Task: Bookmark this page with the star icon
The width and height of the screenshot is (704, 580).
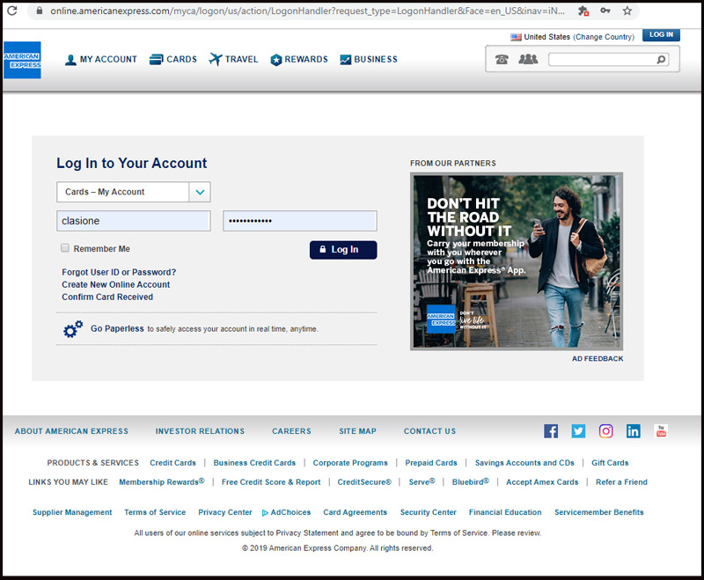Action: pos(627,11)
